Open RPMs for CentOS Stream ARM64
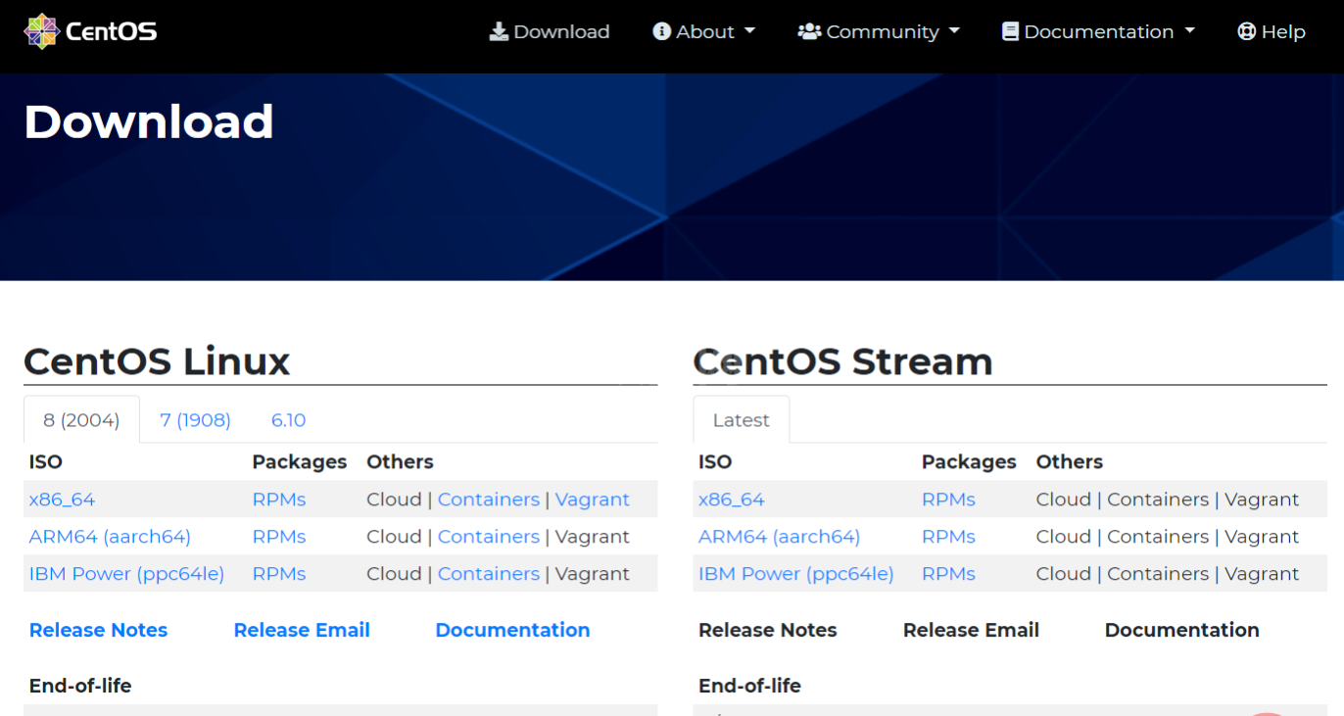The height and width of the screenshot is (716, 1344). pyautogui.click(x=948, y=537)
